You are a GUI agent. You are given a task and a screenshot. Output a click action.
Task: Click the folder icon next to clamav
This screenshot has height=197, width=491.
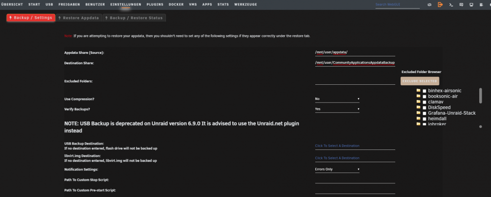point(418,101)
